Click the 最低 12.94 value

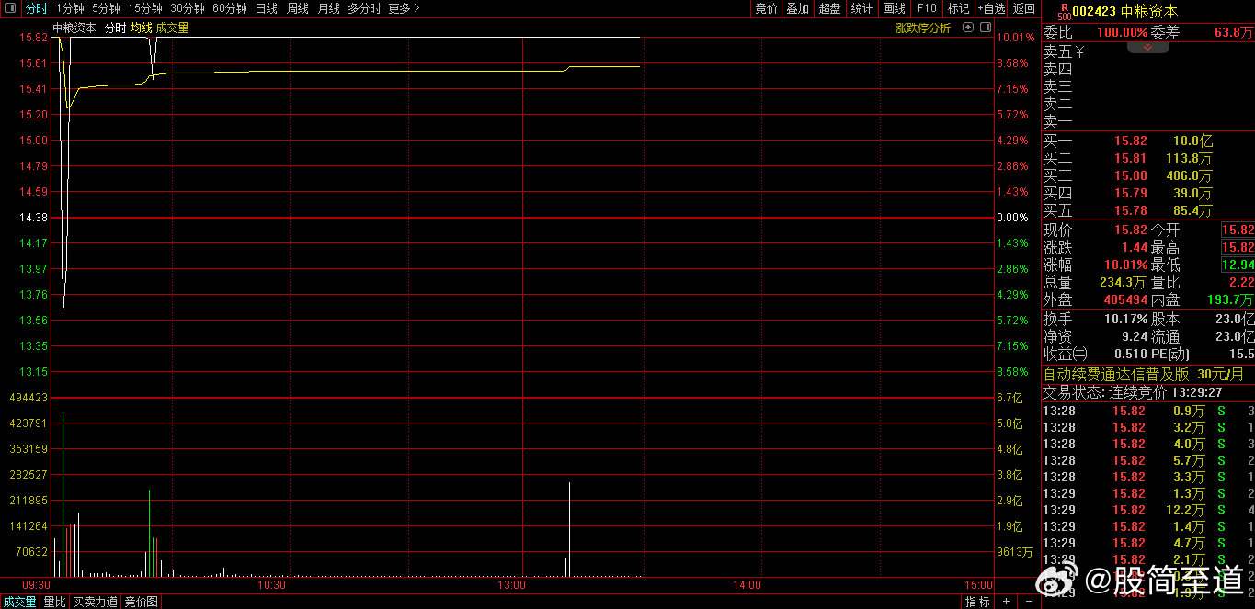[1238, 265]
